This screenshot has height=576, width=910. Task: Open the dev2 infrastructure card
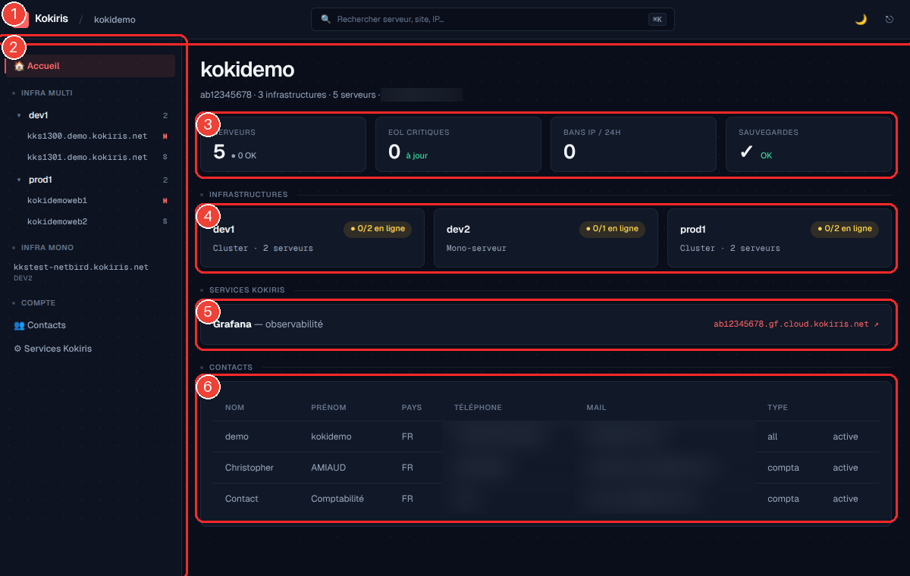coord(545,238)
